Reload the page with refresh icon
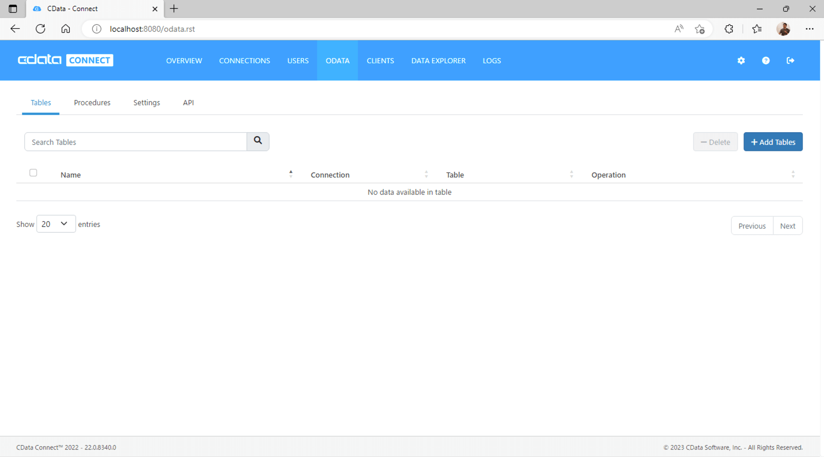This screenshot has height=457, width=824. coord(40,29)
